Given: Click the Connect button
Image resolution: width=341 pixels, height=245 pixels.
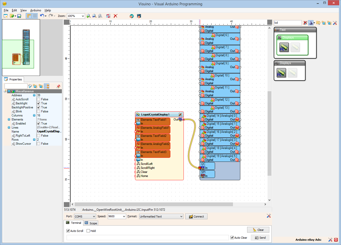Looking at the screenshot, I should 196,217.
